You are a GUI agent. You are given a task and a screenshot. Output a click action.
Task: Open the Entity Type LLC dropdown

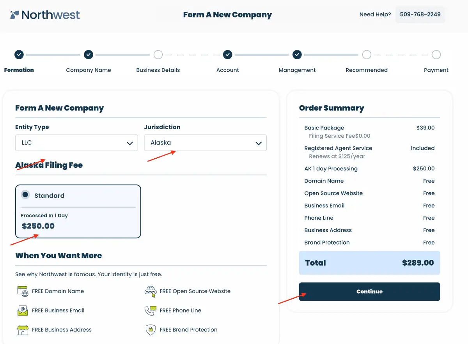[x=76, y=143]
